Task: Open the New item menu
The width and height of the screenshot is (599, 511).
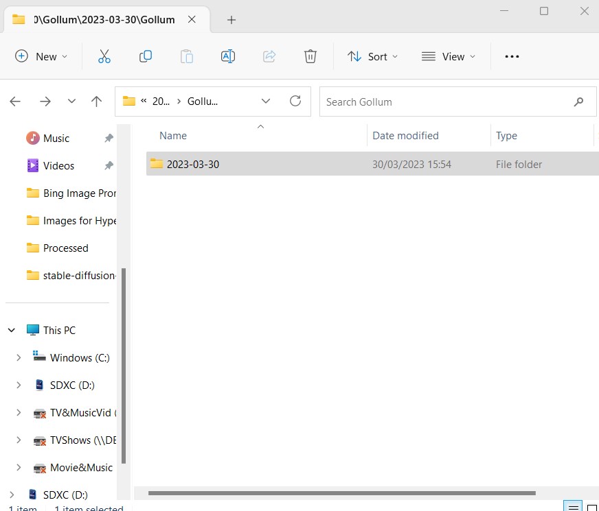Action: click(41, 57)
